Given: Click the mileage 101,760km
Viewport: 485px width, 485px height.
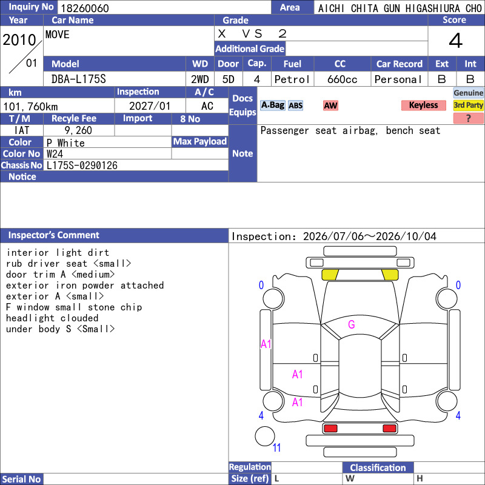Looking at the screenshot, I should (x=30, y=107).
